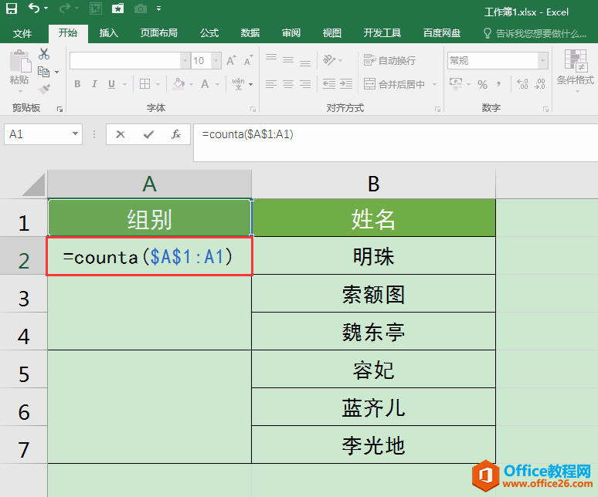Click the Accounting Number Format icon
The image size is (598, 497).
pyautogui.click(x=456, y=83)
